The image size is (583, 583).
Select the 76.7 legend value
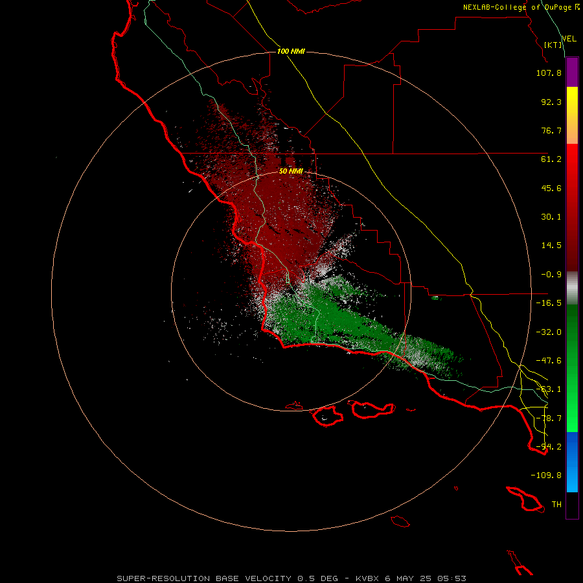pyautogui.click(x=551, y=130)
